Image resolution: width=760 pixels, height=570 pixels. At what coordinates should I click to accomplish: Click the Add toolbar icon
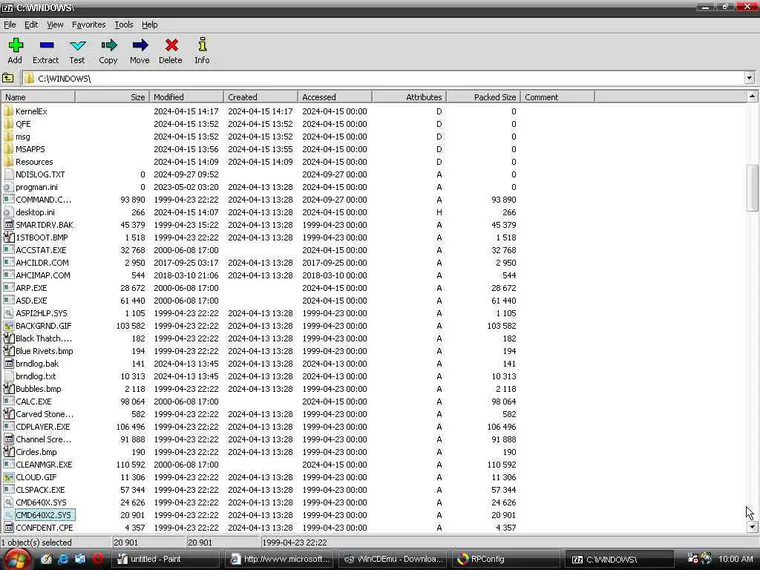[15, 45]
